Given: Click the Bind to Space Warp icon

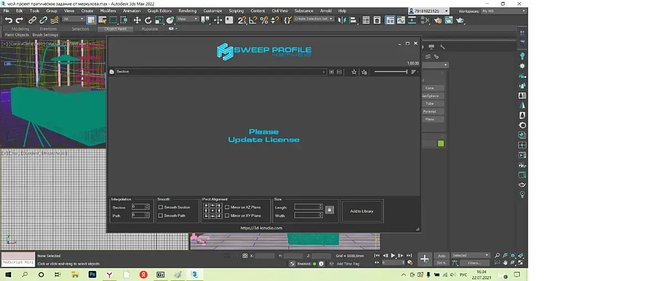Looking at the screenshot, I should (x=54, y=20).
